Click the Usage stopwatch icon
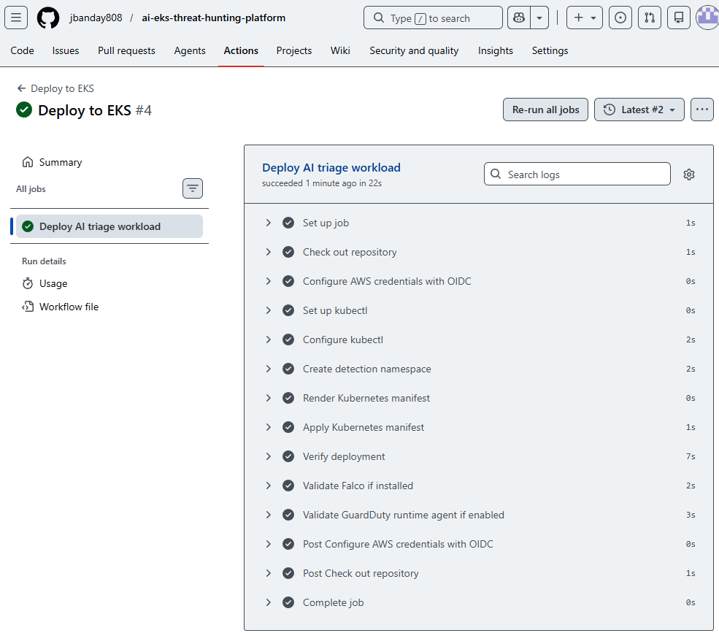This screenshot has height=633, width=719. point(28,283)
